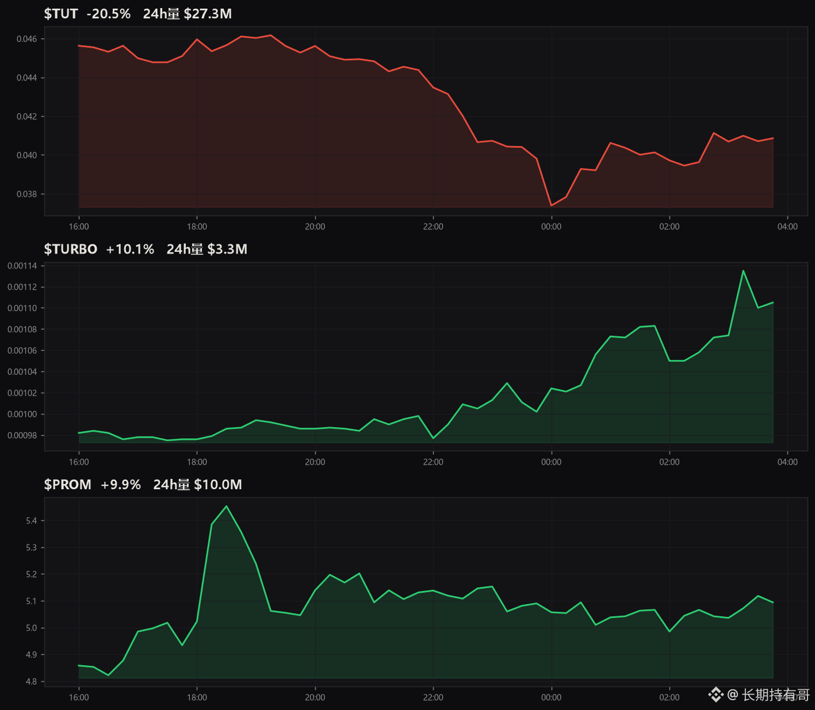The image size is (815, 710).
Task: Select the 5.3 price axis label
Action: [x=32, y=547]
